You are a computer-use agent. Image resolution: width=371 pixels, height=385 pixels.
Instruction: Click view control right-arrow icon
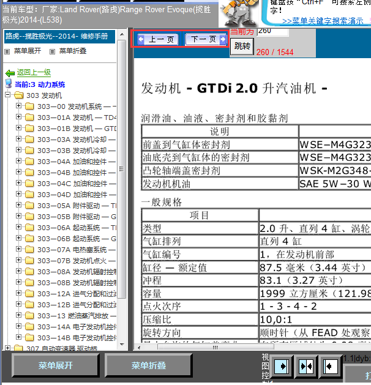click(x=282, y=367)
